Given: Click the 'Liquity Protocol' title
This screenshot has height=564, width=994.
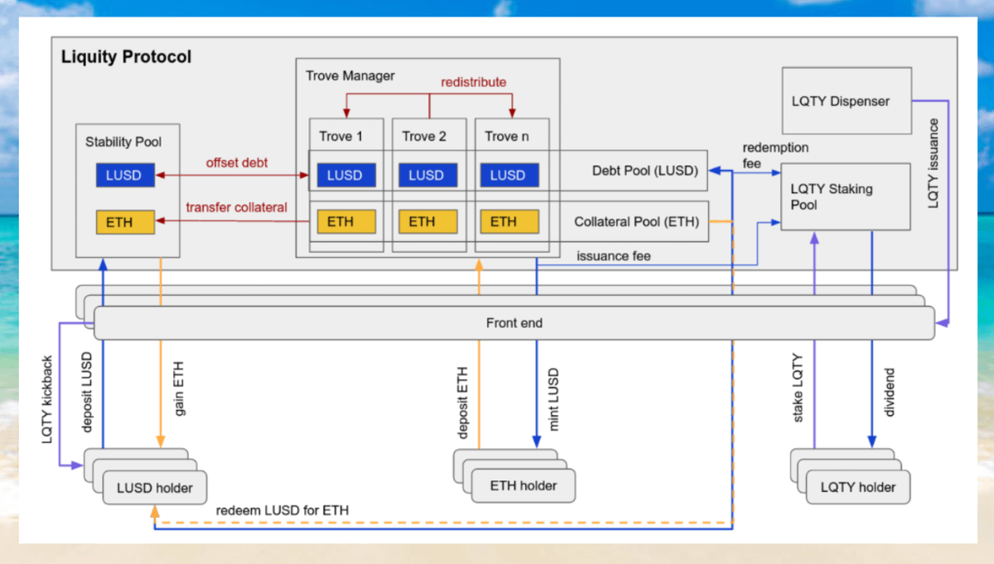Looking at the screenshot, I should [126, 57].
